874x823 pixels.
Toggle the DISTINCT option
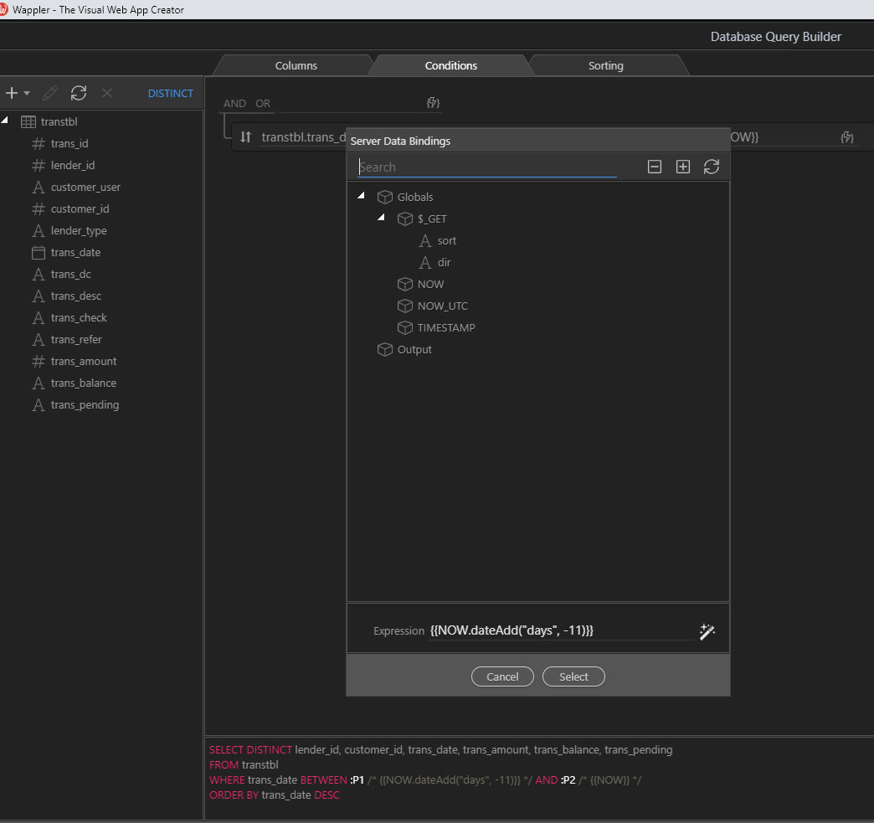click(171, 93)
